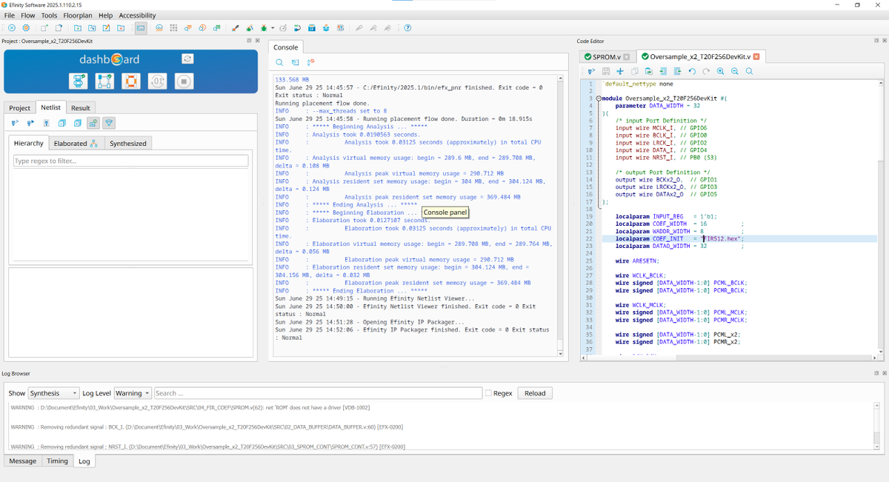Collapse module fold marker on line 3

point(598,98)
